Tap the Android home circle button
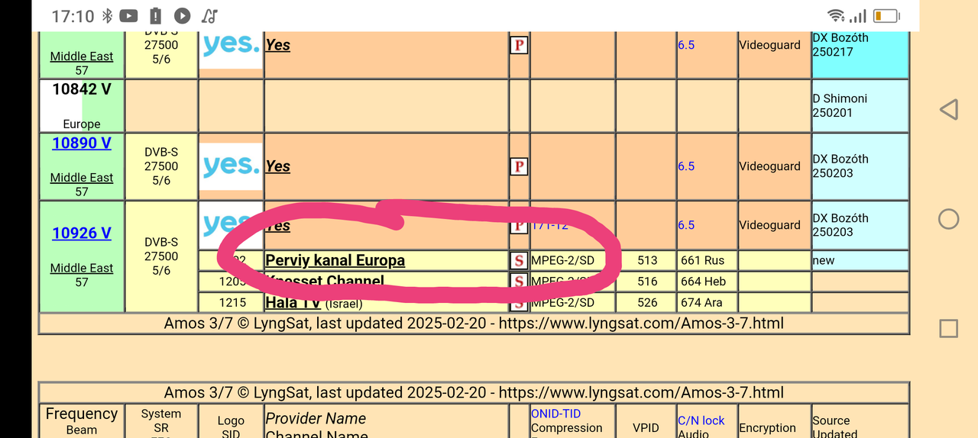 tap(948, 219)
